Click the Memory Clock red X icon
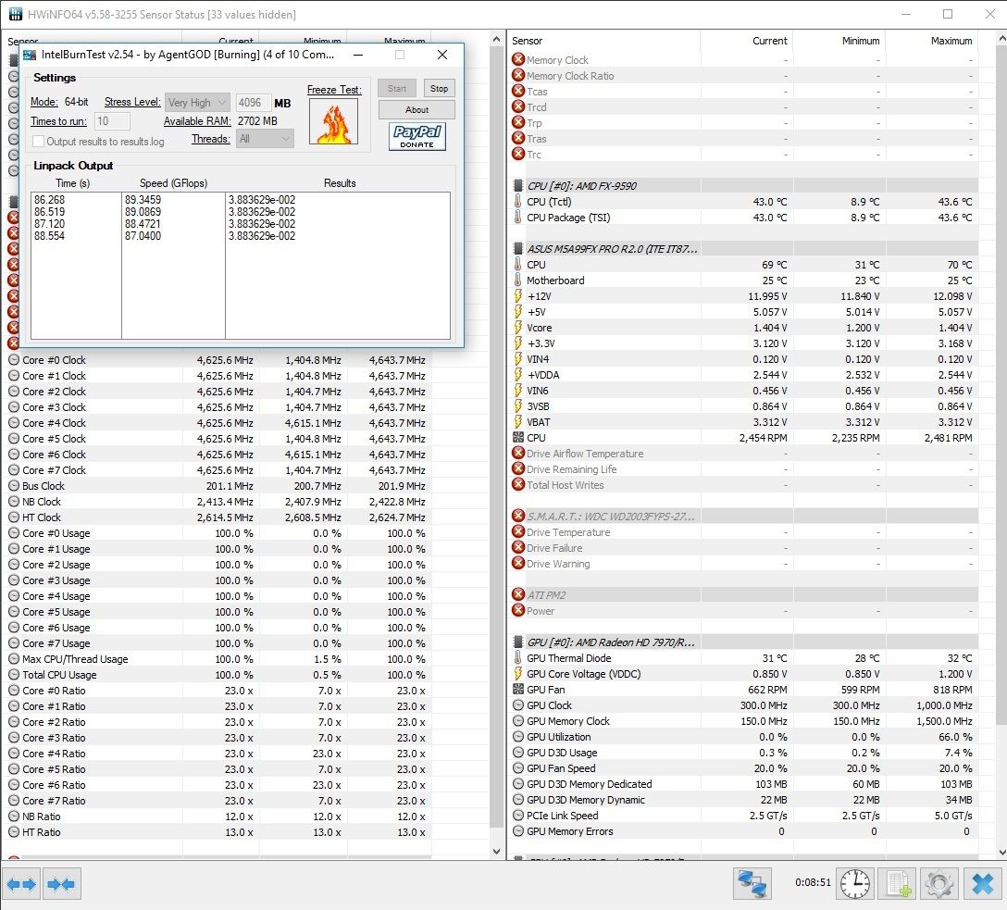 [x=517, y=59]
